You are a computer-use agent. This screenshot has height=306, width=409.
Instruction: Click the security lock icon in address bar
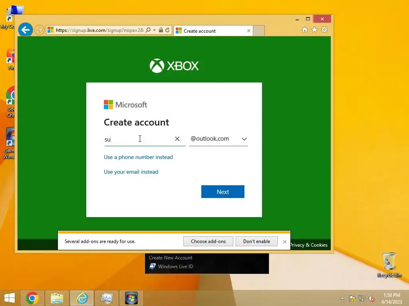point(161,30)
